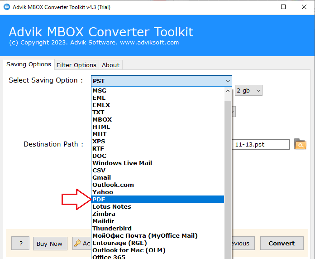
Task: Select Windows Live Mail option
Action: tap(157, 163)
